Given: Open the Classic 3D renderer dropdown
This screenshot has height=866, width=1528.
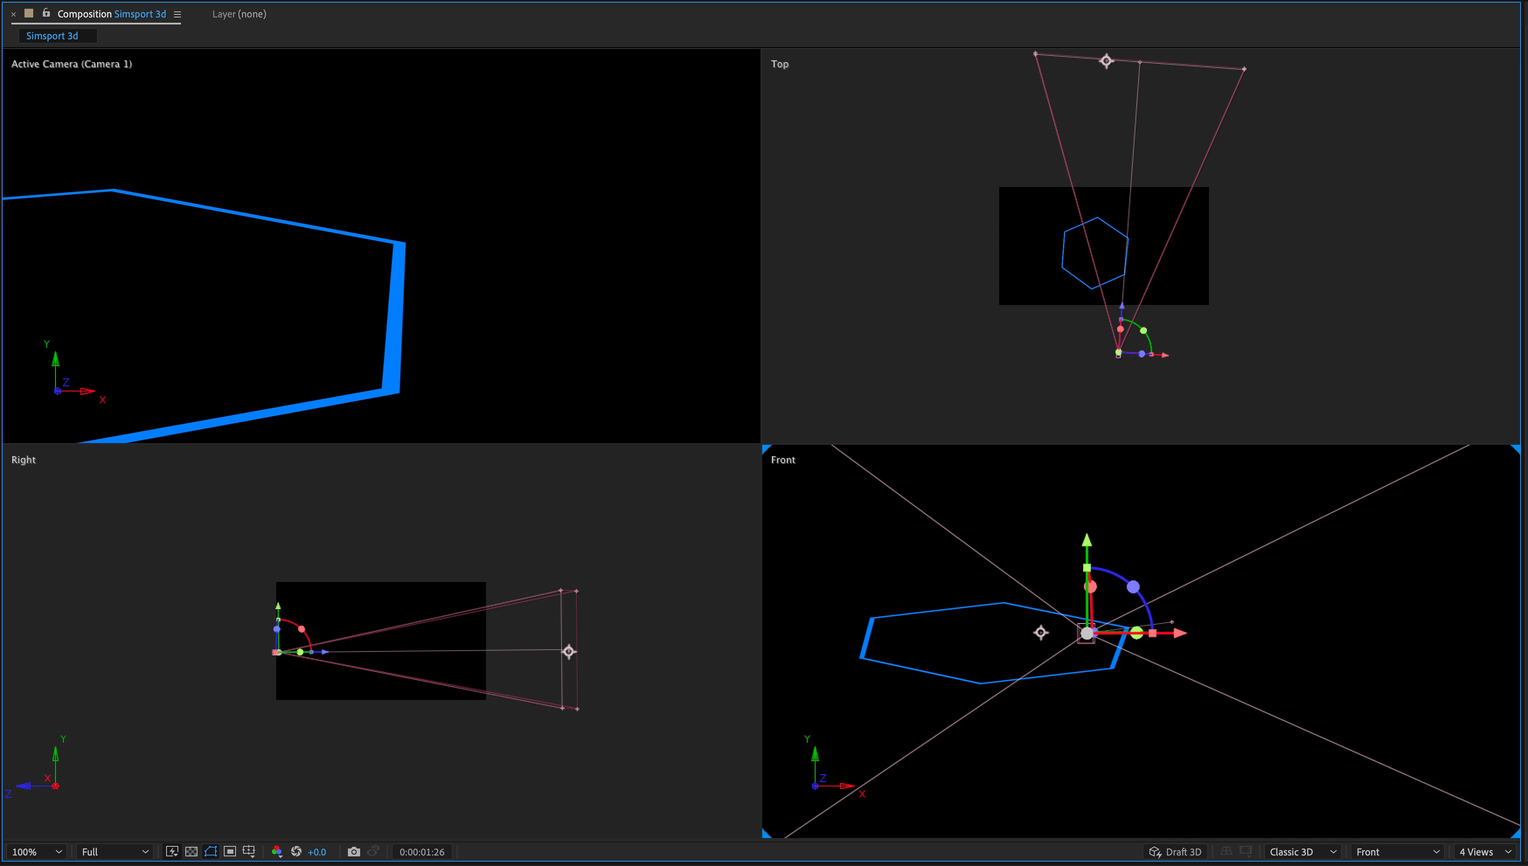Looking at the screenshot, I should pos(1302,852).
